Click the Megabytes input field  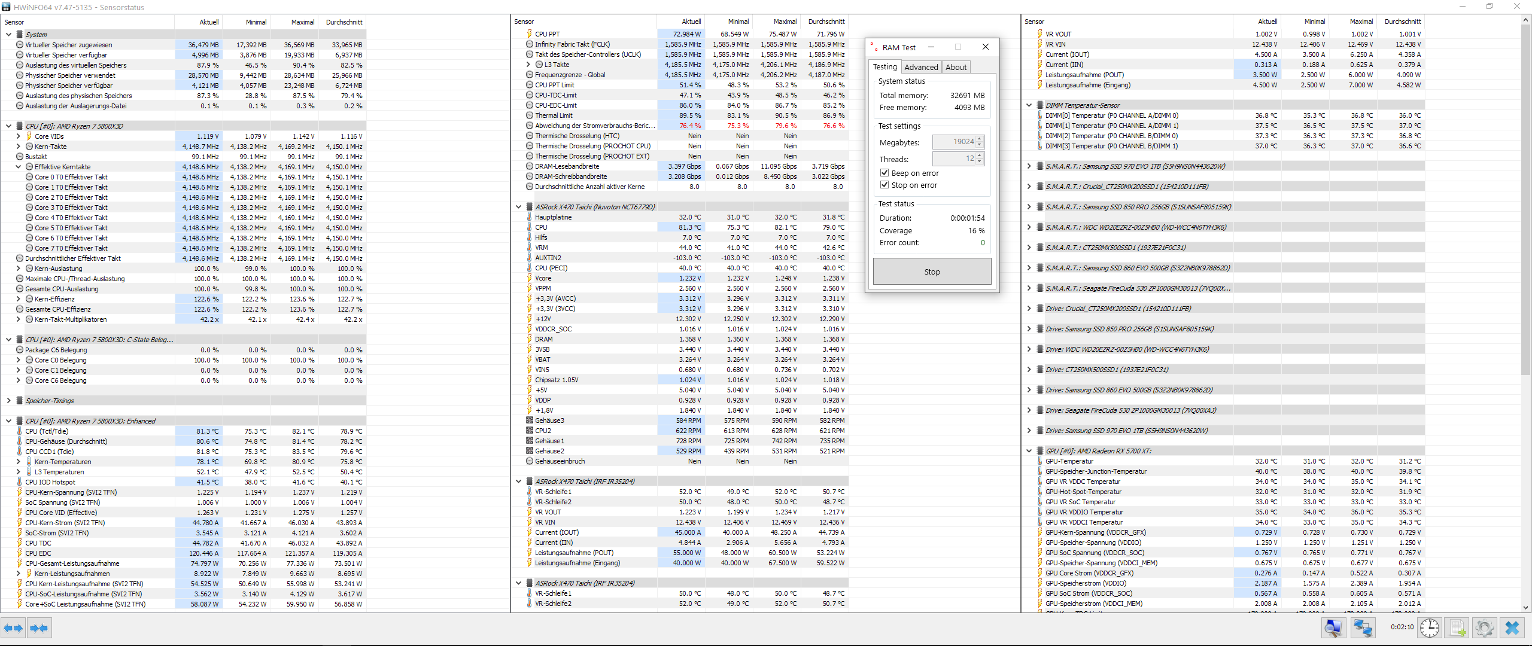(955, 142)
